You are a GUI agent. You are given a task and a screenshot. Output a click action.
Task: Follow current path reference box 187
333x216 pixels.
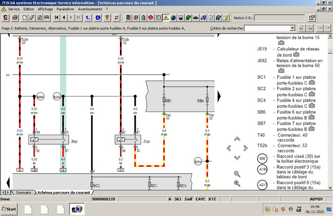point(120,170)
